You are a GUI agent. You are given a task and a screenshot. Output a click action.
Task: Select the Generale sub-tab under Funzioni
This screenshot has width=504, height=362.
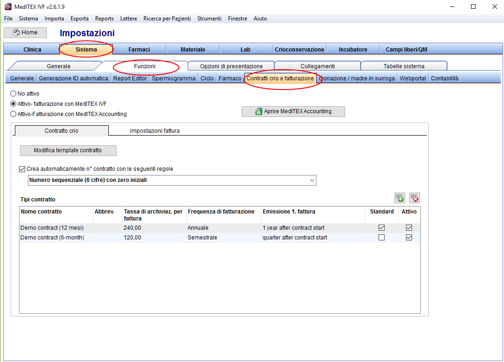pyautogui.click(x=22, y=78)
